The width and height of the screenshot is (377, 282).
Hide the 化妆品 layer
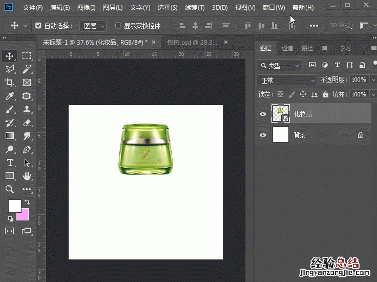tap(263, 114)
